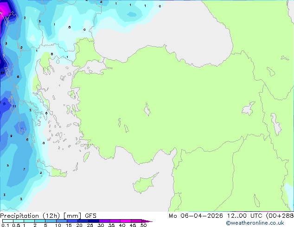Click the '20' legend scale label
The image size is (294, 227).
point(79,225)
